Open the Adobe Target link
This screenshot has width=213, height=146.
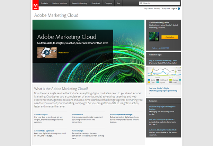[x=78, y=131]
